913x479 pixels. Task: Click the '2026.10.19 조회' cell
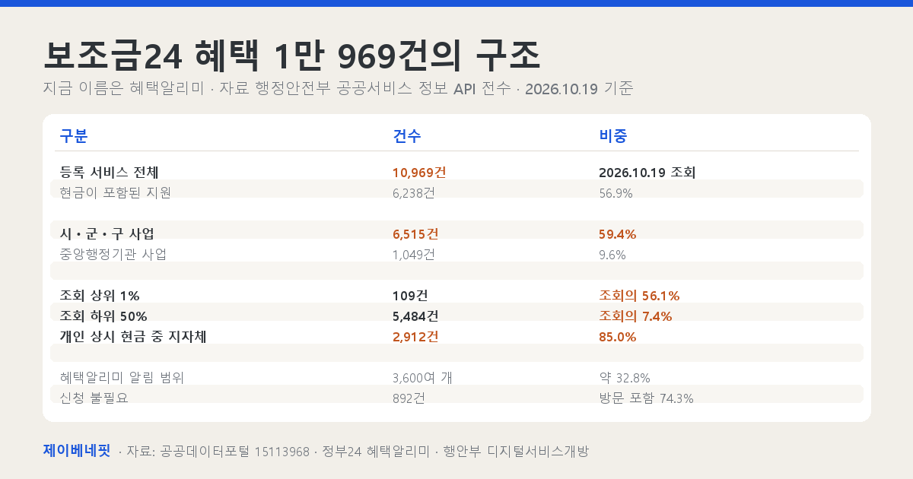647,173
